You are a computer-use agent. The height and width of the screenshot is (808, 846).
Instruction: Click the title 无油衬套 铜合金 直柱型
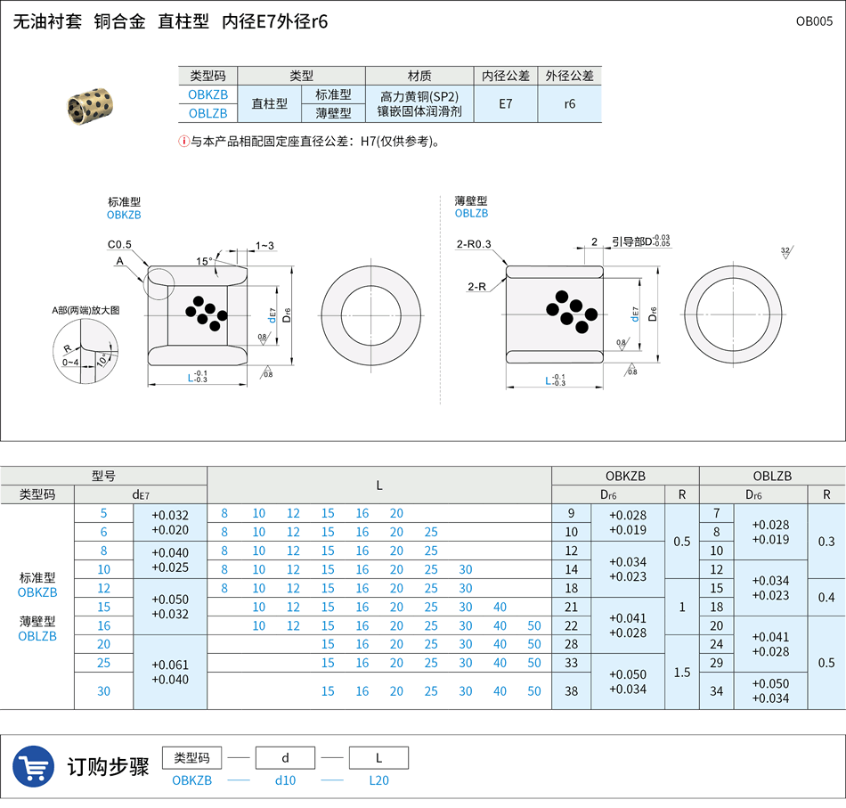[110, 21]
